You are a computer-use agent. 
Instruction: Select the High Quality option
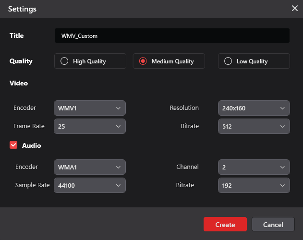pyautogui.click(x=90, y=61)
